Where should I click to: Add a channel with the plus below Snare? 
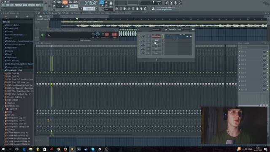(x=157, y=60)
